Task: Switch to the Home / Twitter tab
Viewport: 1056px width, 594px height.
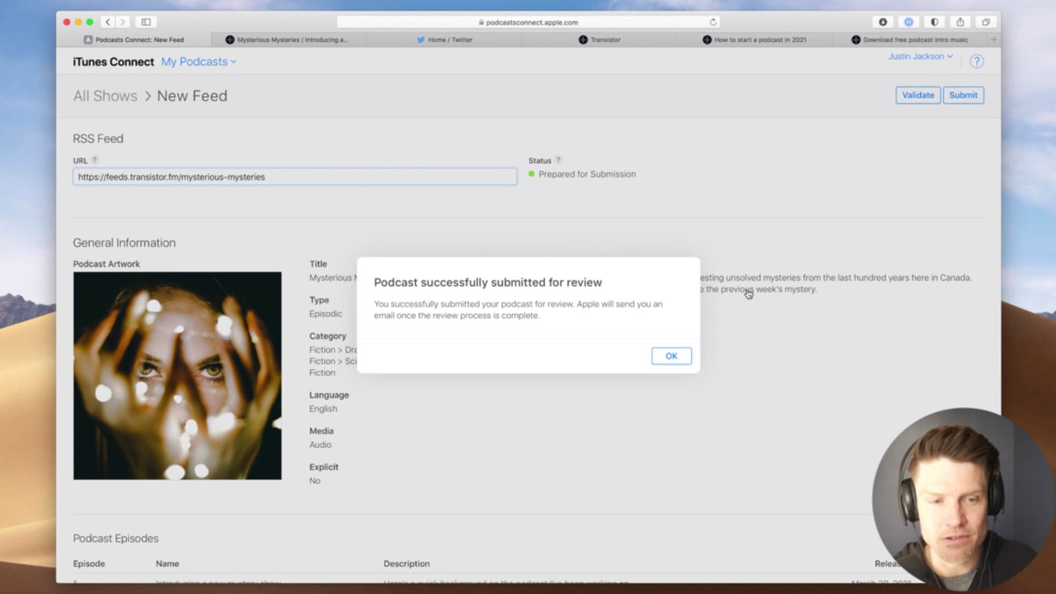Action: tap(444, 40)
